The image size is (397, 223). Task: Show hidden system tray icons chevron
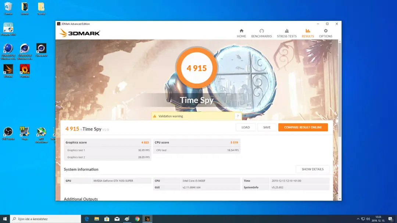(358, 219)
